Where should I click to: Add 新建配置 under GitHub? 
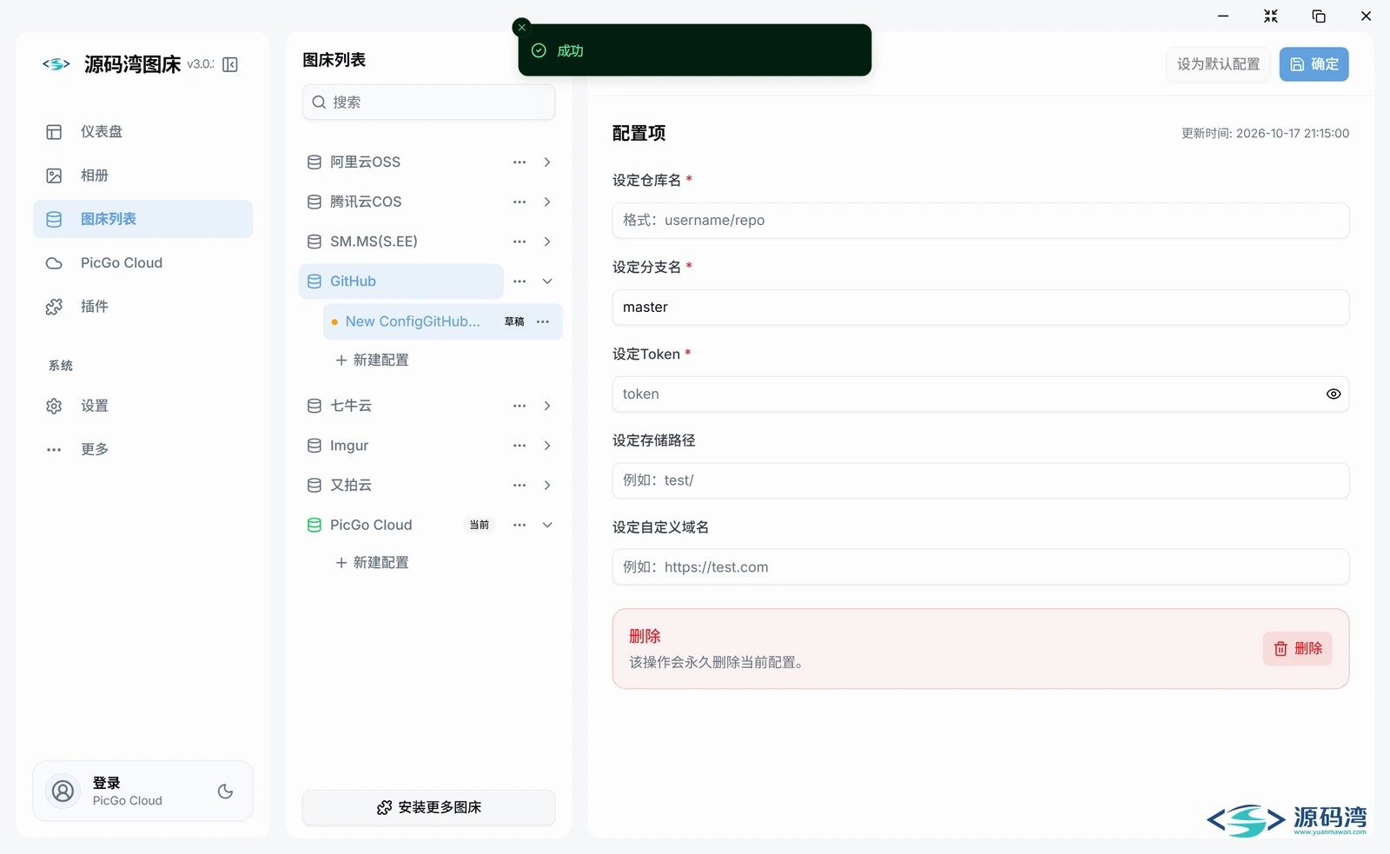click(x=372, y=360)
